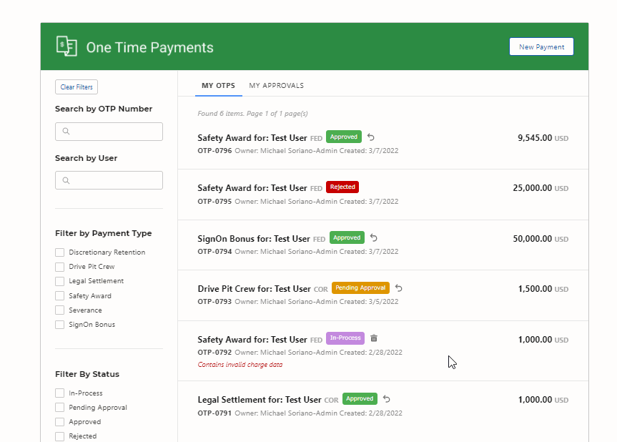
Task: Enable the Pending Approval status filter
Action: point(59,408)
